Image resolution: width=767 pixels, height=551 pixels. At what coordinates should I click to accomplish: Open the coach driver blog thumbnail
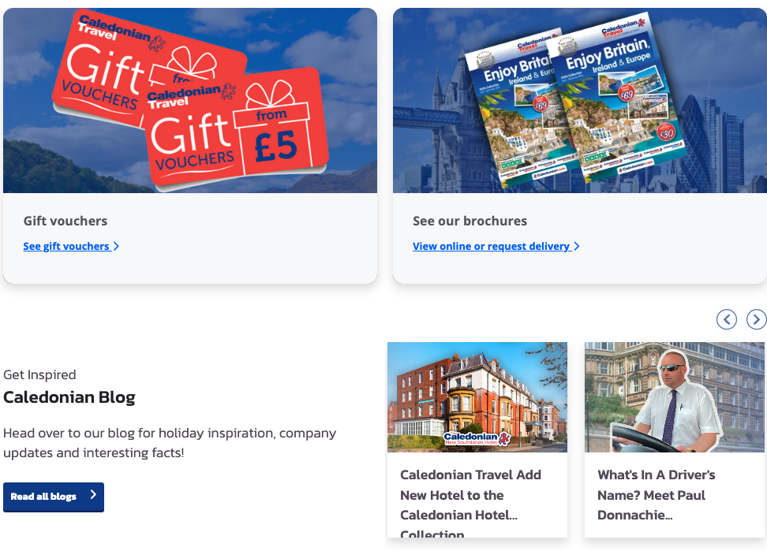[675, 396]
